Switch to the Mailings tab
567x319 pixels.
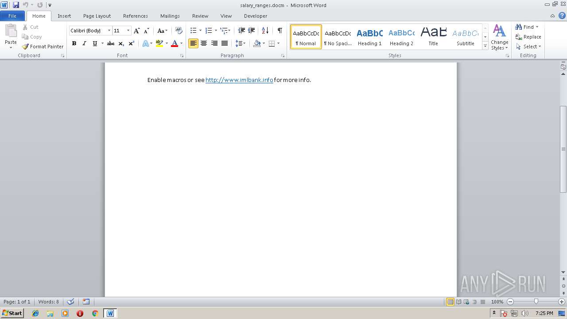tap(170, 16)
